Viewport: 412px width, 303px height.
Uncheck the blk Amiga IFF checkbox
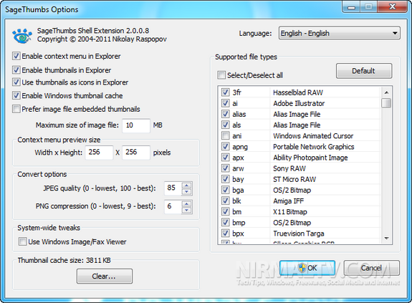pyautogui.click(x=225, y=201)
